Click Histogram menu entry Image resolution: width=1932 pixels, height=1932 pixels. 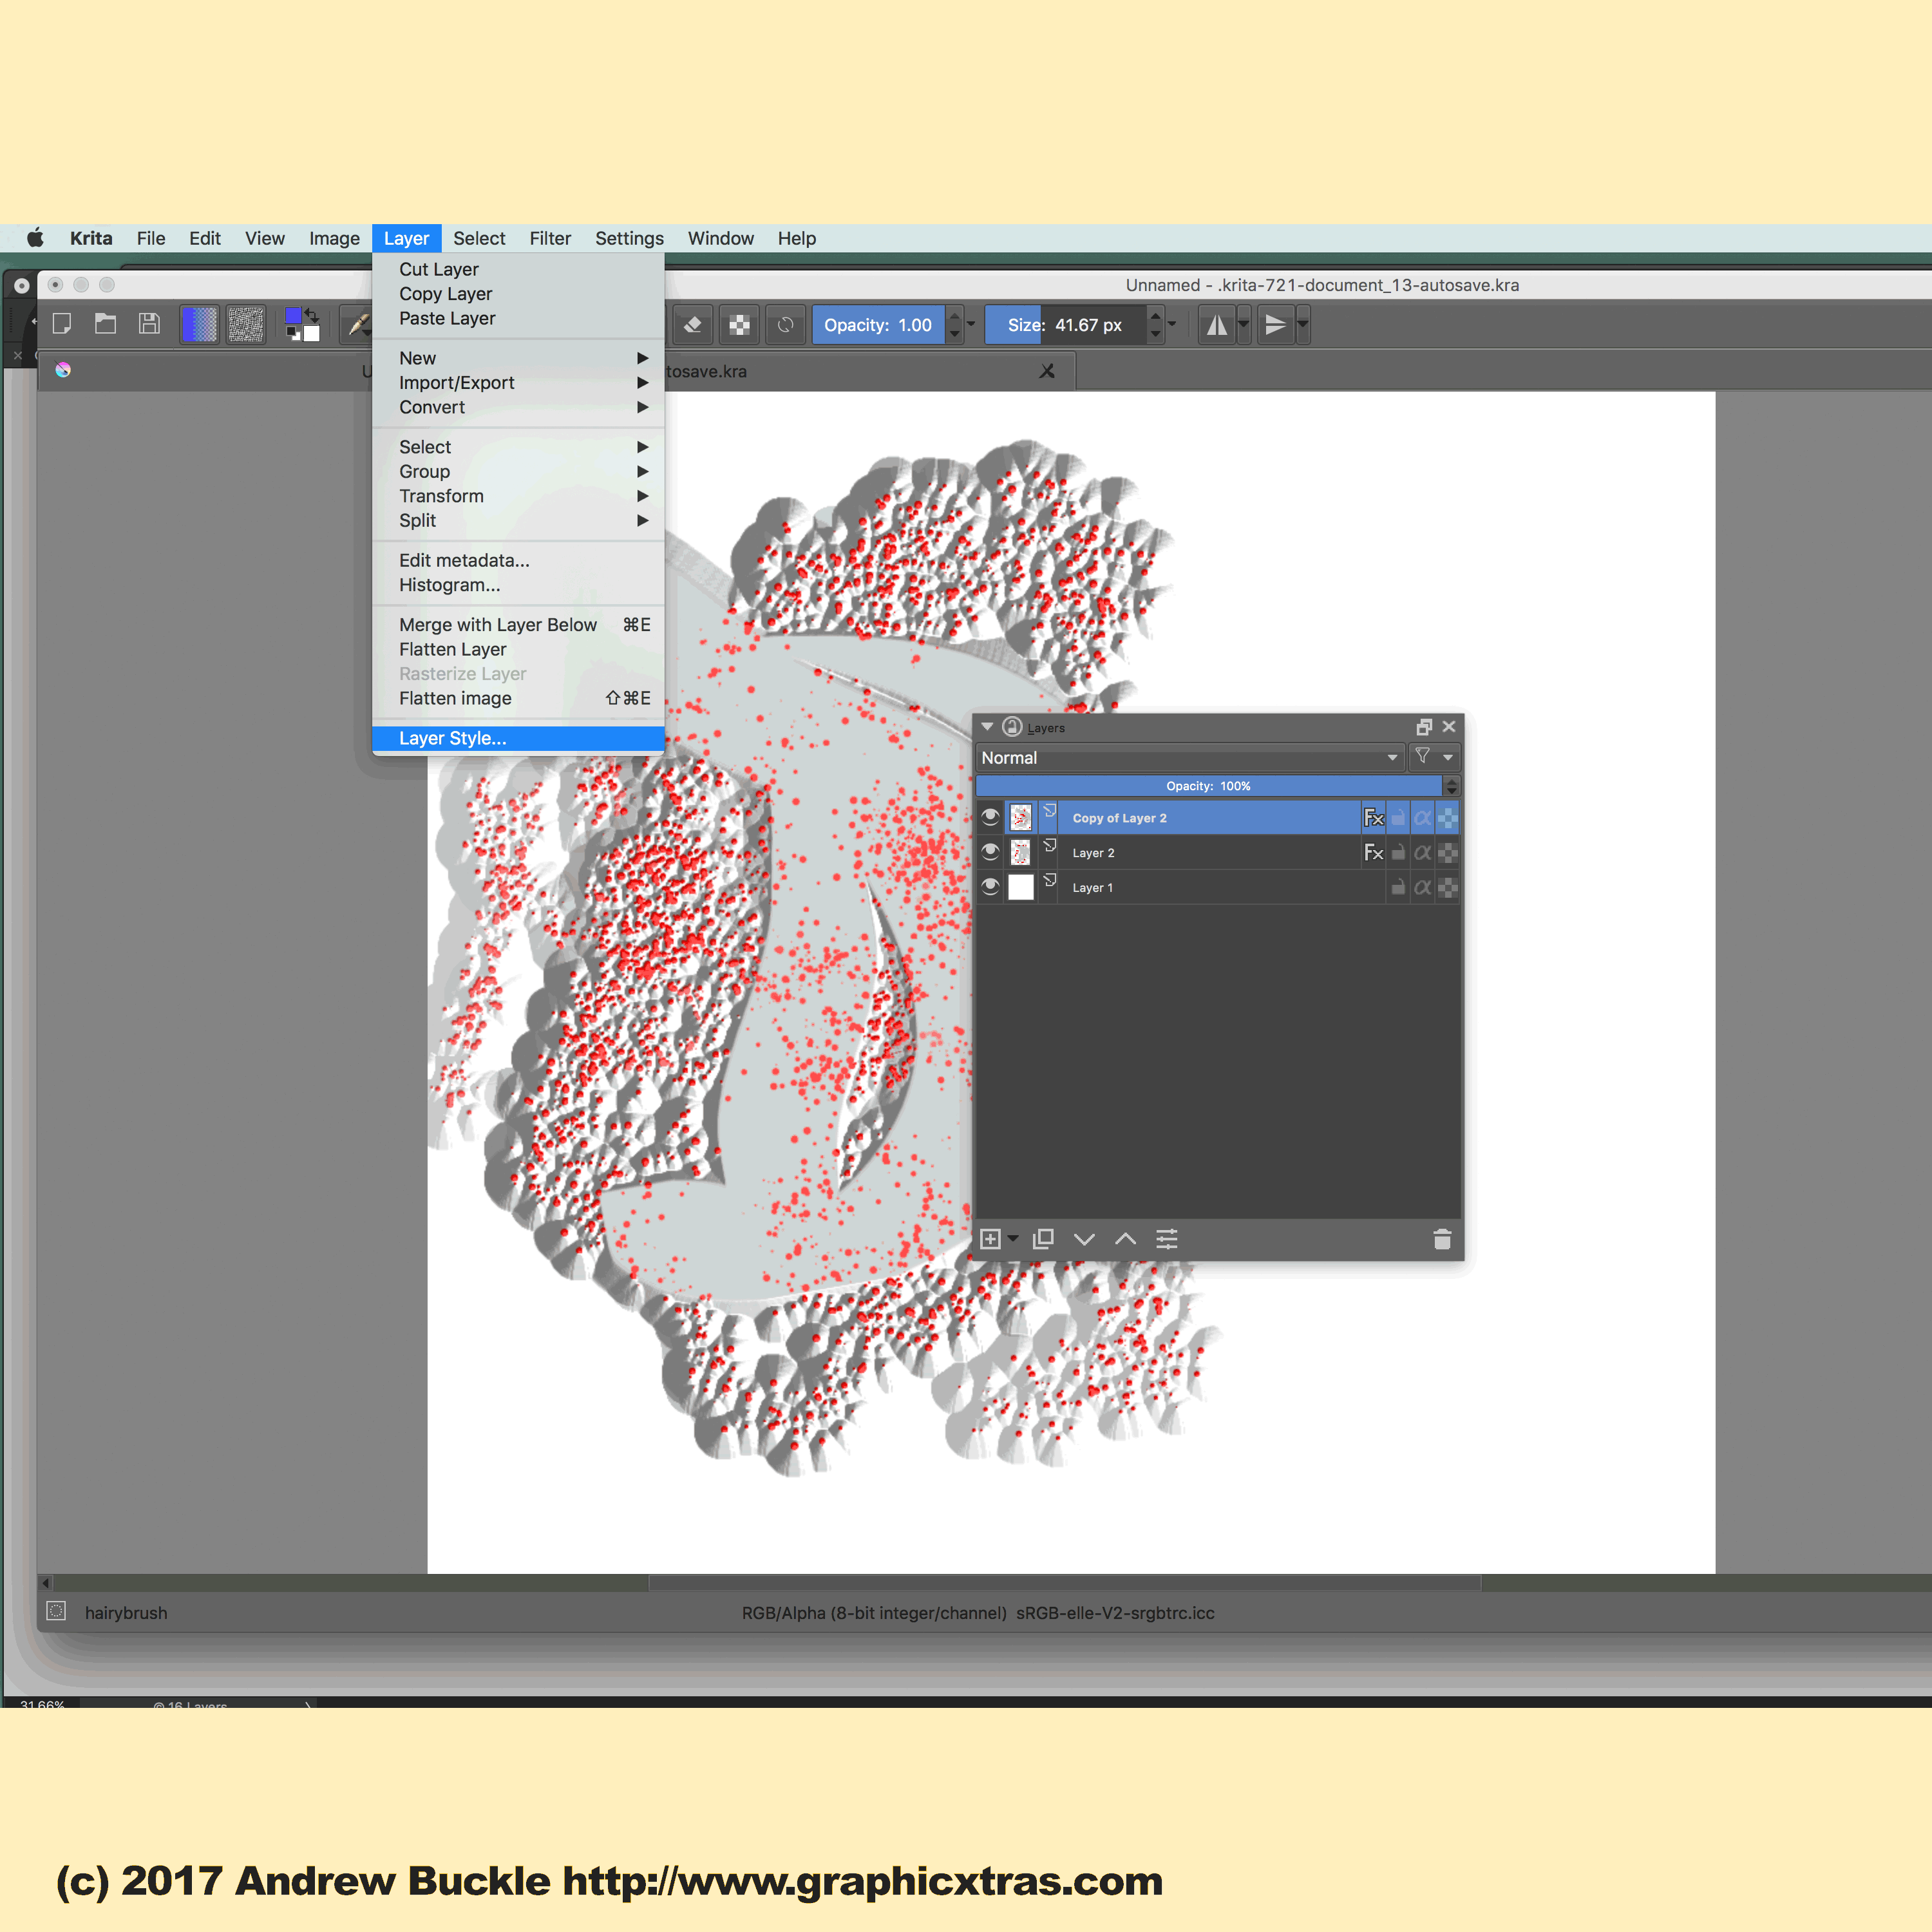pos(518,585)
